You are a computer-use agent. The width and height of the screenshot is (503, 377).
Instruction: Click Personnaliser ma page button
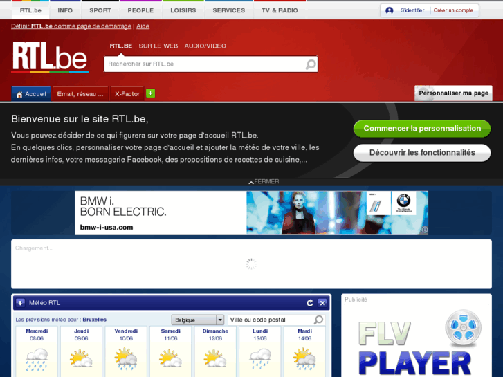(453, 93)
